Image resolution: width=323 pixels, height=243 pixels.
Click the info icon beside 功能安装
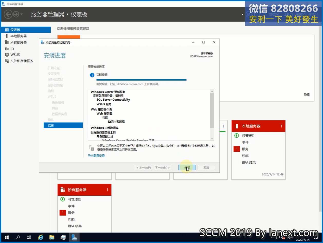92,75
